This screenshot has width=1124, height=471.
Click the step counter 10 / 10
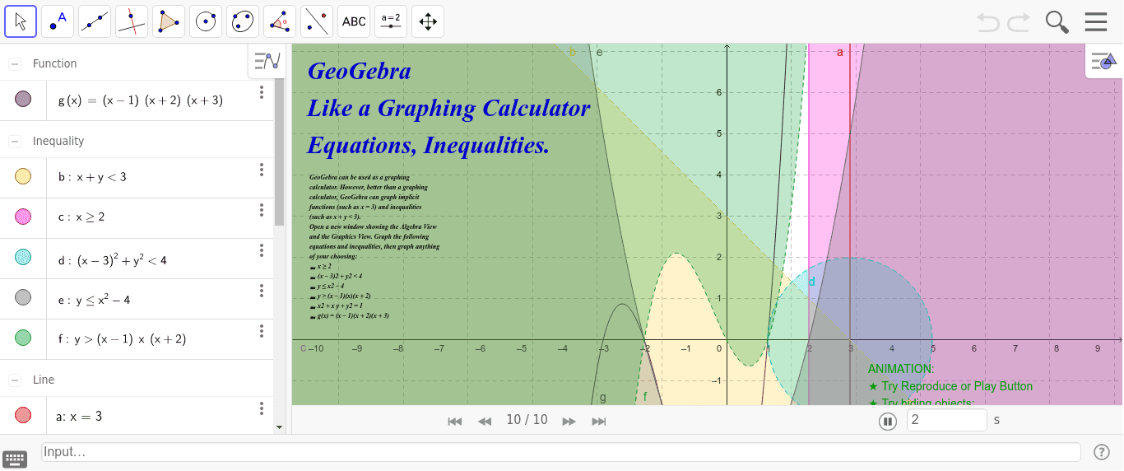click(527, 420)
